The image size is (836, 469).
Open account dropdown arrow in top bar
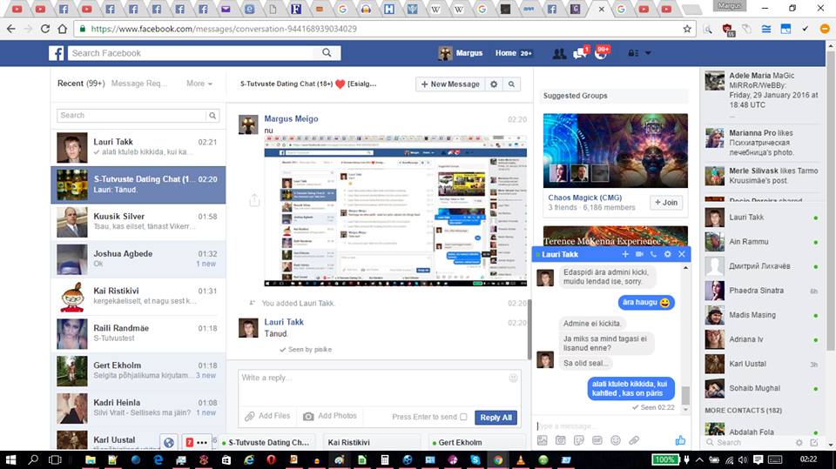(648, 53)
